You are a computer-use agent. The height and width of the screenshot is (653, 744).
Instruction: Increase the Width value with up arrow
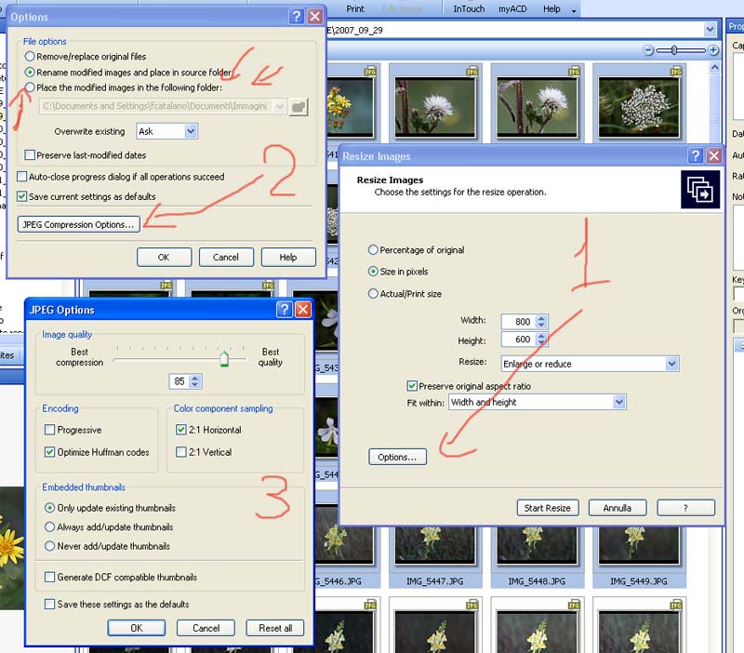point(541,318)
